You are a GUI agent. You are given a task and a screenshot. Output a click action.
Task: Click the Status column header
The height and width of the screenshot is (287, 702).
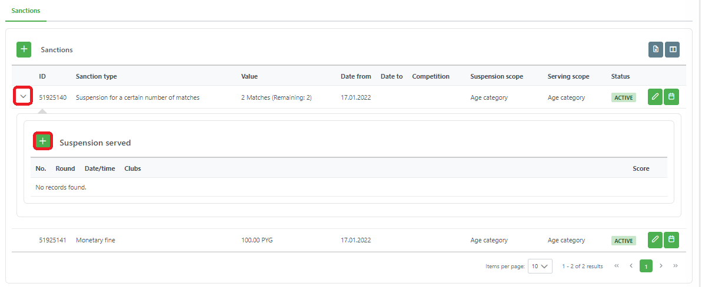click(x=620, y=76)
